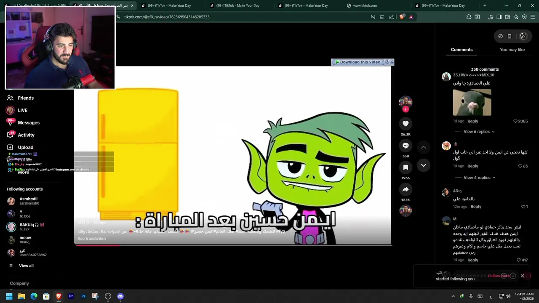Open the Brave Wallet icon
This screenshot has height=303, width=539.
(507, 17)
